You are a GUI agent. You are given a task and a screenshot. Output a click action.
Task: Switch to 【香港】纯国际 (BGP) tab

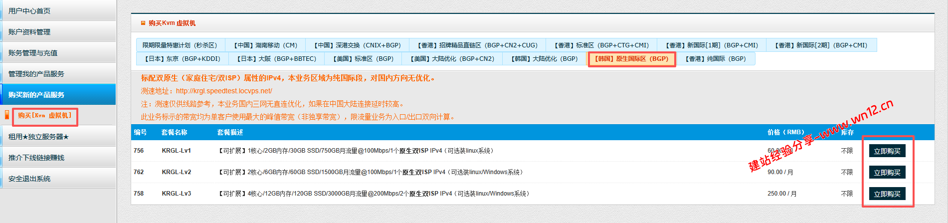(x=716, y=59)
